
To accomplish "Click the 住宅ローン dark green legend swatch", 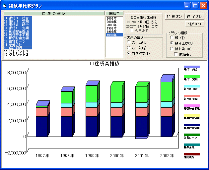I will pos(192,135).
